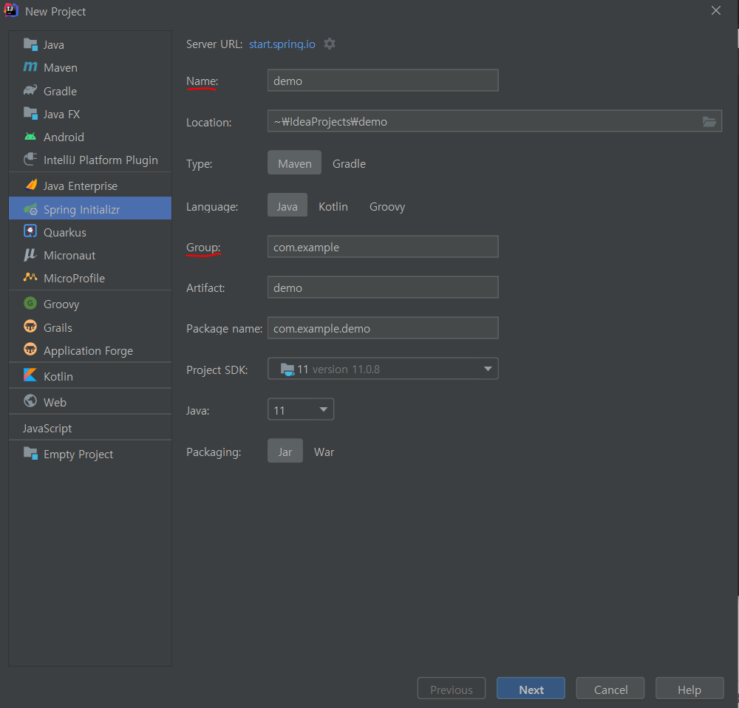
Task: Select Maven as project type
Action: coord(295,163)
